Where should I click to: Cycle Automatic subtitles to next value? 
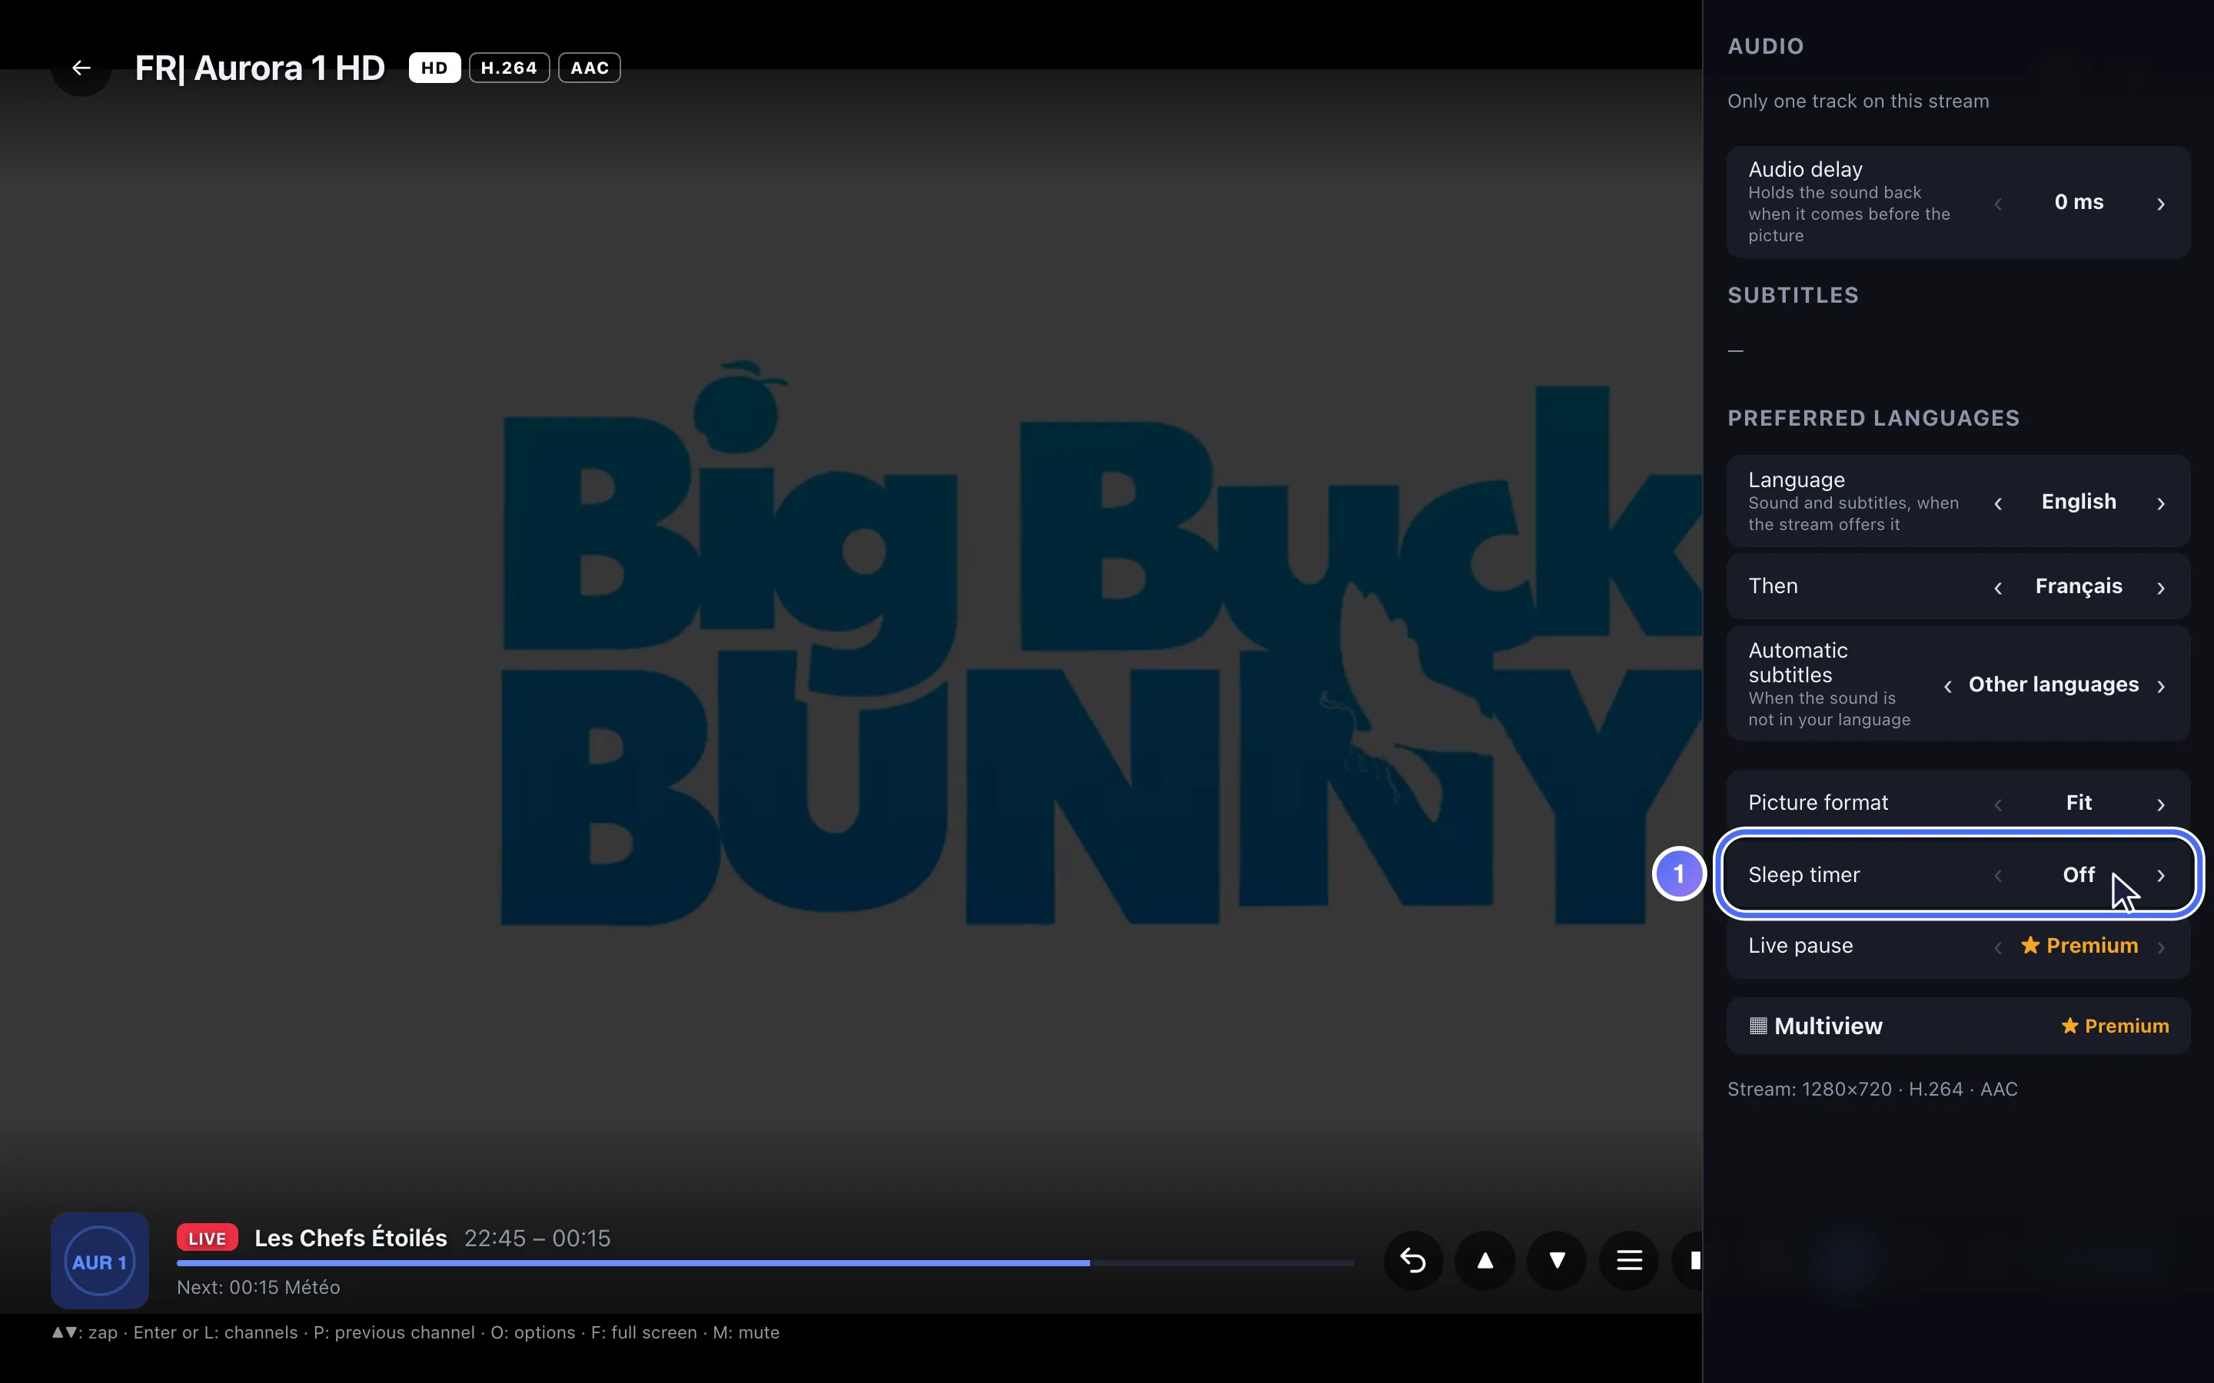[x=2161, y=686]
